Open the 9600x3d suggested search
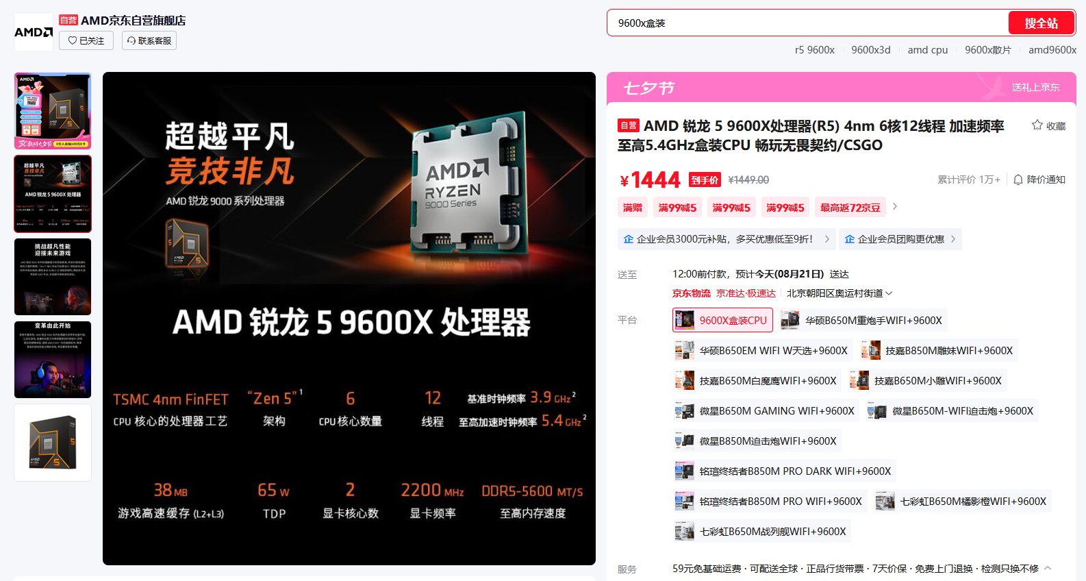The image size is (1086, 581). click(x=871, y=50)
